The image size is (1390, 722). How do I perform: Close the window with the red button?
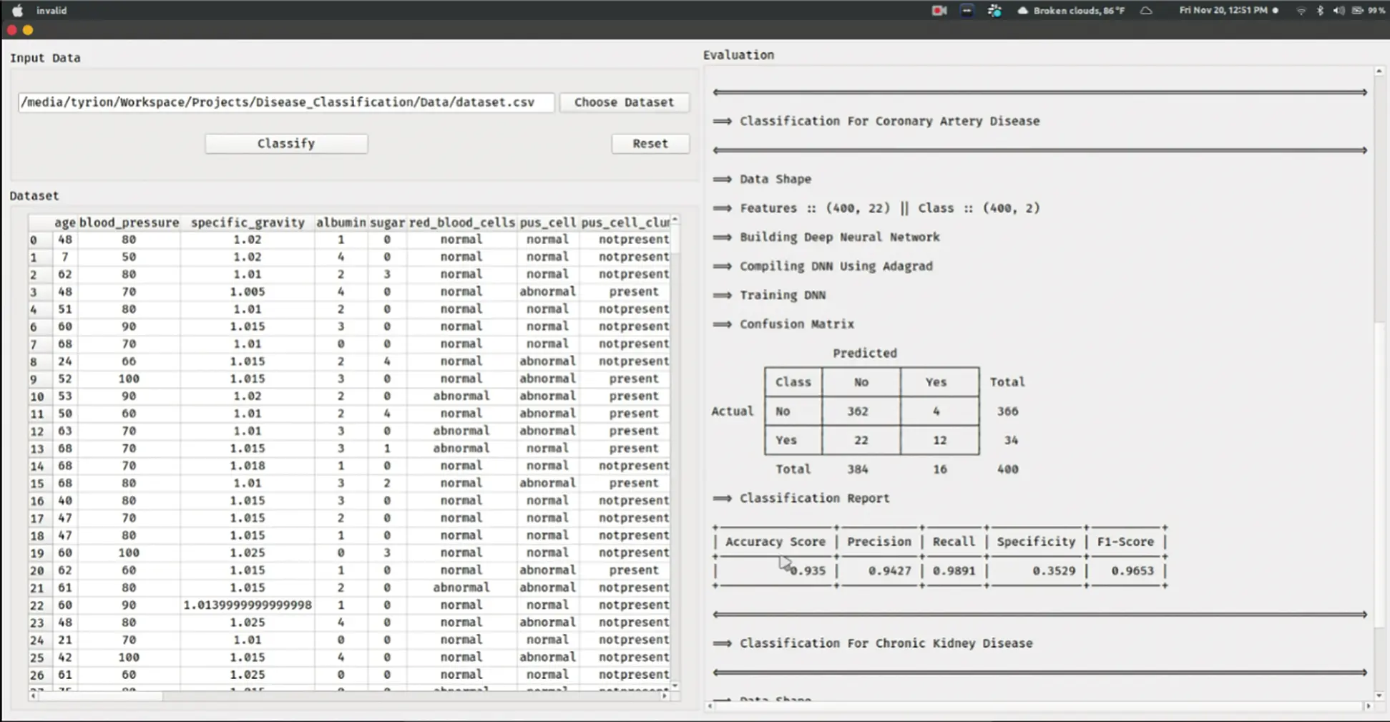click(12, 30)
